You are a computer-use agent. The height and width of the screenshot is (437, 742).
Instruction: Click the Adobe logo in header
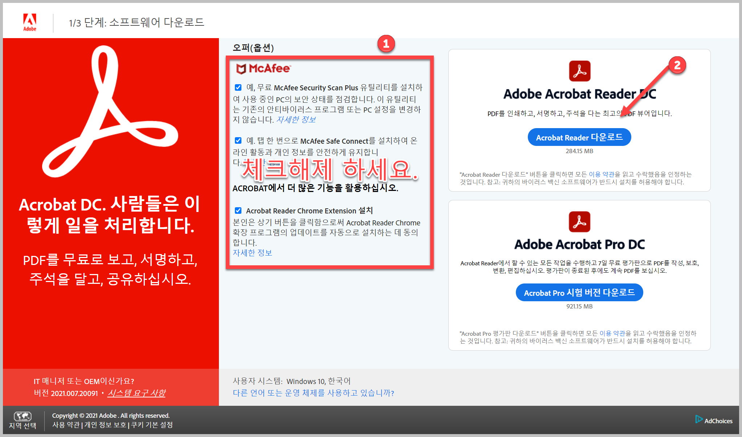tap(30, 22)
